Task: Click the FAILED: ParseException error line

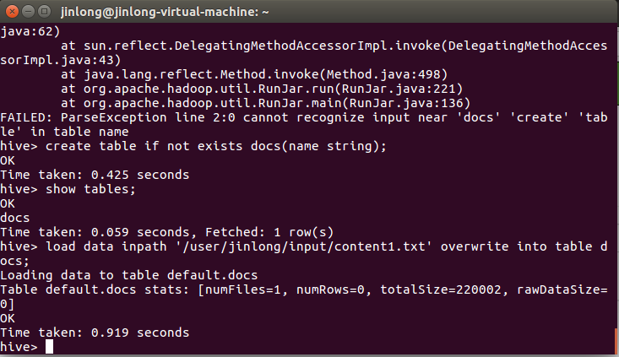Action: click(304, 117)
